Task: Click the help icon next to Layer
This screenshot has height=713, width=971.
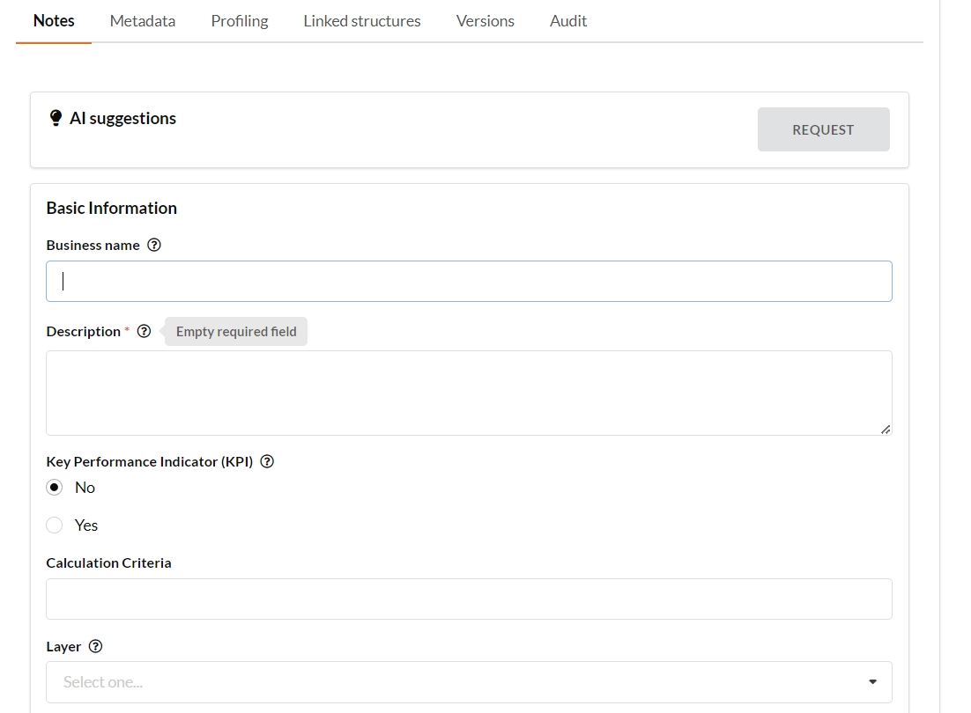Action: (96, 647)
